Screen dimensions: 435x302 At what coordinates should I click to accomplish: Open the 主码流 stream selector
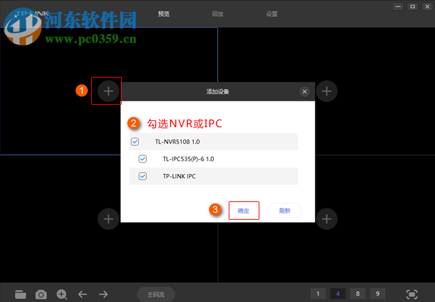(x=156, y=295)
